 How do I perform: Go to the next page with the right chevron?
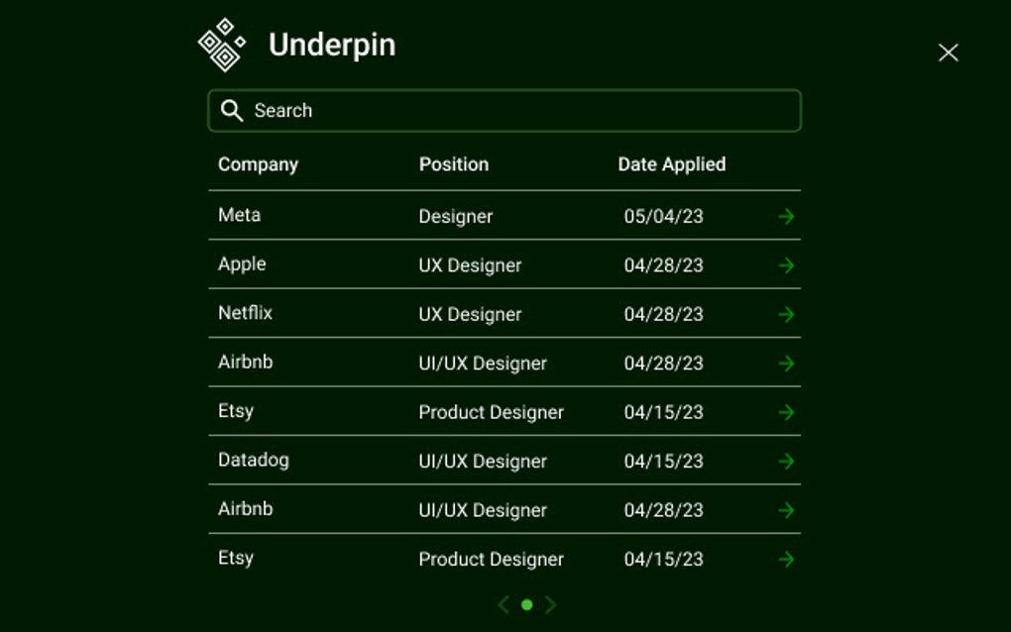[x=550, y=604]
